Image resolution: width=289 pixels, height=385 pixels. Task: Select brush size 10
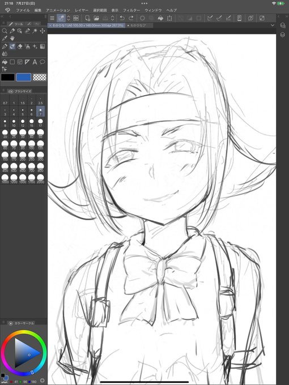14,122
